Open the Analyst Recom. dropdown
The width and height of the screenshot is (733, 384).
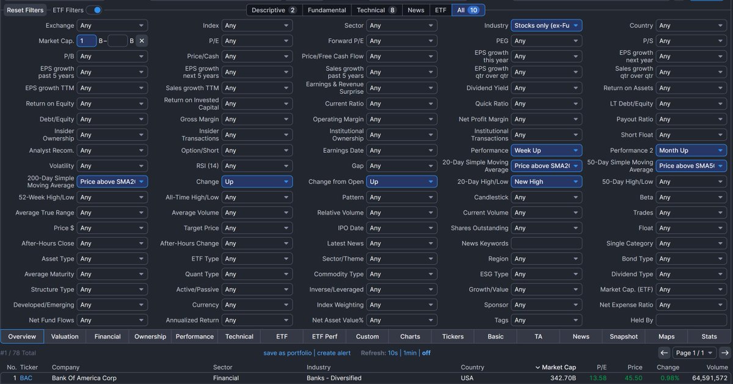tap(112, 151)
